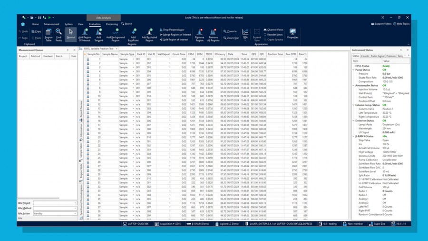Click Undo in Clipboard group
The width and height of the screenshot is (428, 241).
[x=23, y=31]
